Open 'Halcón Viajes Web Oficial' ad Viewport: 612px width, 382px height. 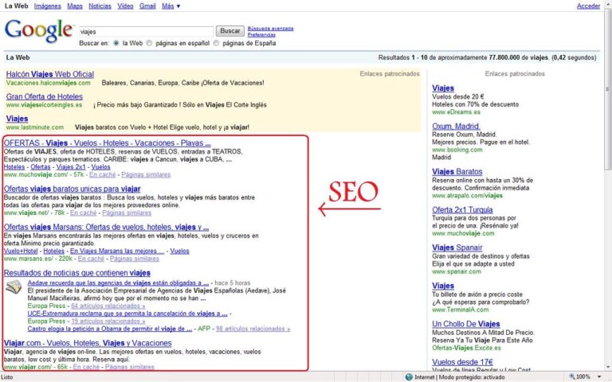click(50, 75)
